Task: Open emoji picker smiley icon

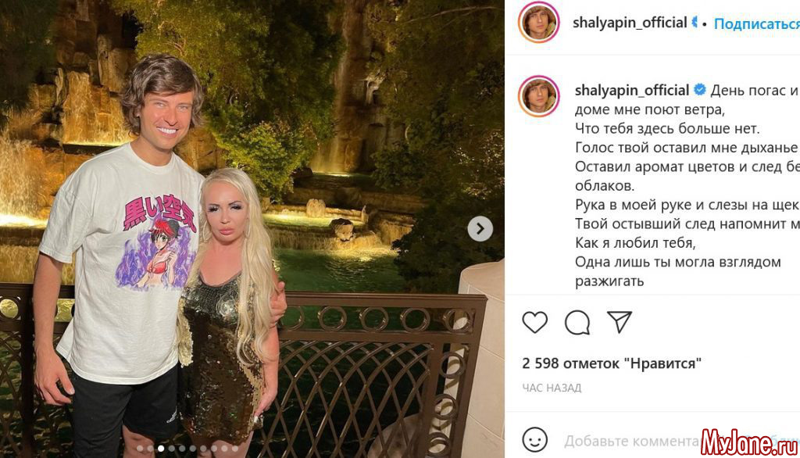Action: pos(534,439)
